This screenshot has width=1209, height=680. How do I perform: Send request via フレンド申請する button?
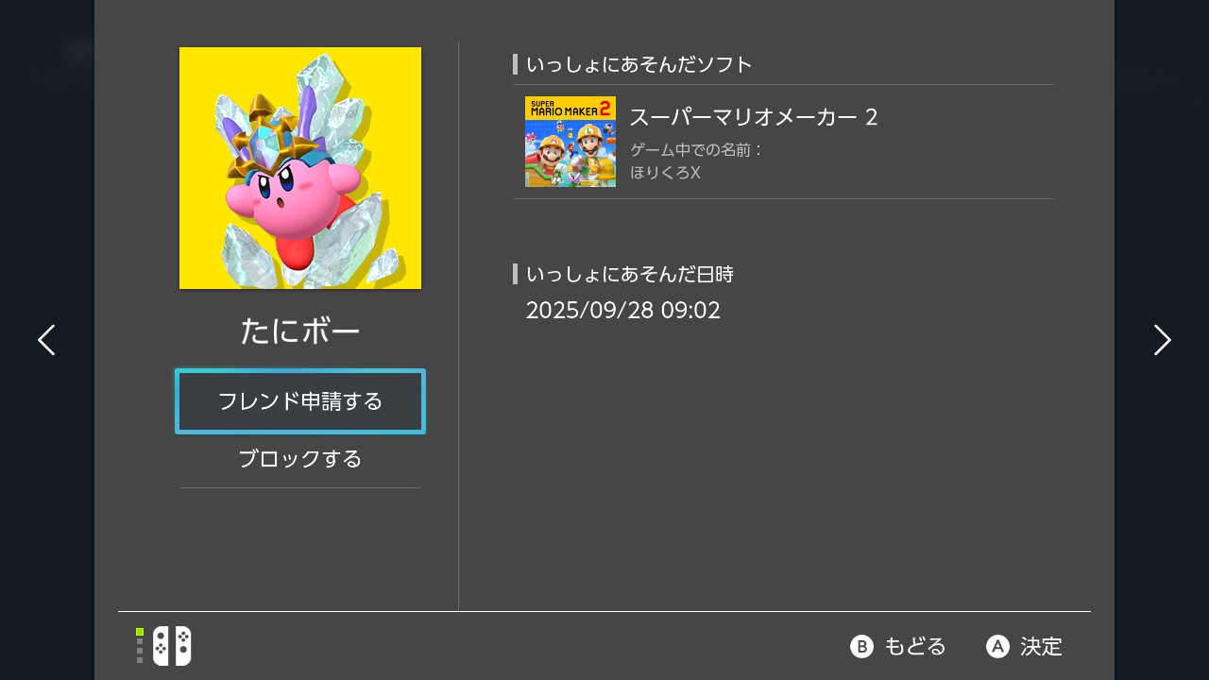[x=300, y=401]
